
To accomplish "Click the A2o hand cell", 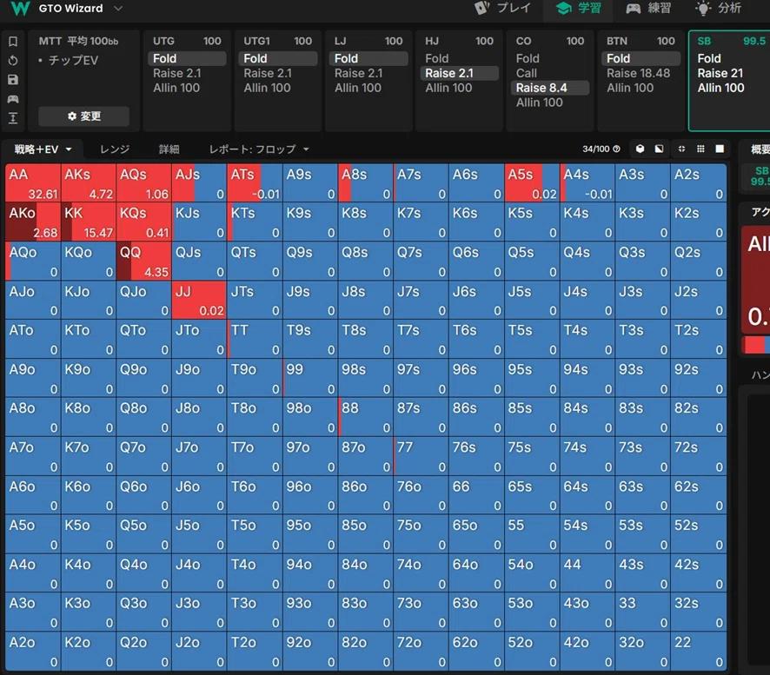I will click(33, 651).
